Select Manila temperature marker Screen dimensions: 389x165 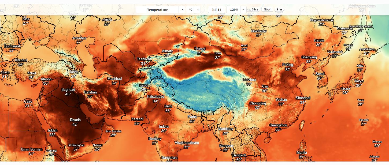tap(301, 152)
